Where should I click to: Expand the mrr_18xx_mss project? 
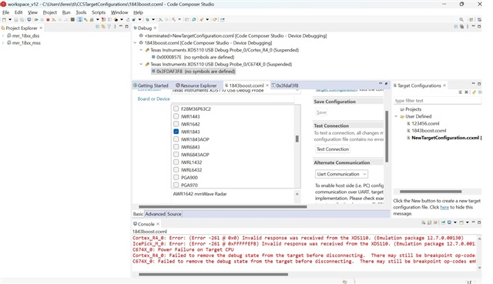(3, 43)
